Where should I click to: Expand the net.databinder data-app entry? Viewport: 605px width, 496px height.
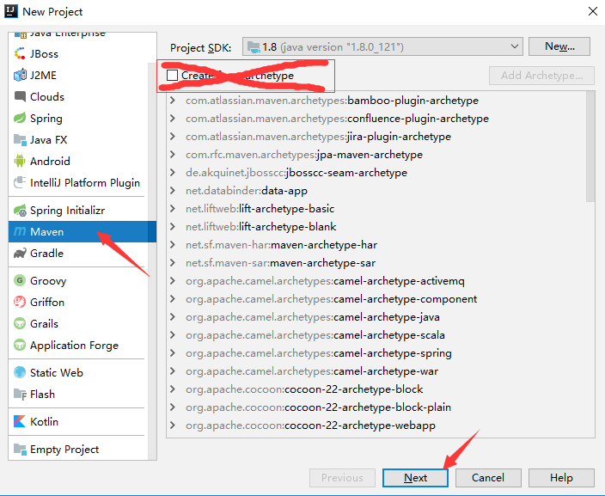pos(173,190)
